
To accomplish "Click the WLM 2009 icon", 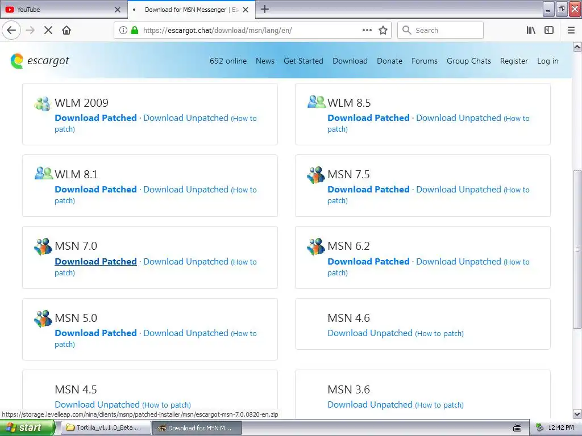I will coord(43,103).
